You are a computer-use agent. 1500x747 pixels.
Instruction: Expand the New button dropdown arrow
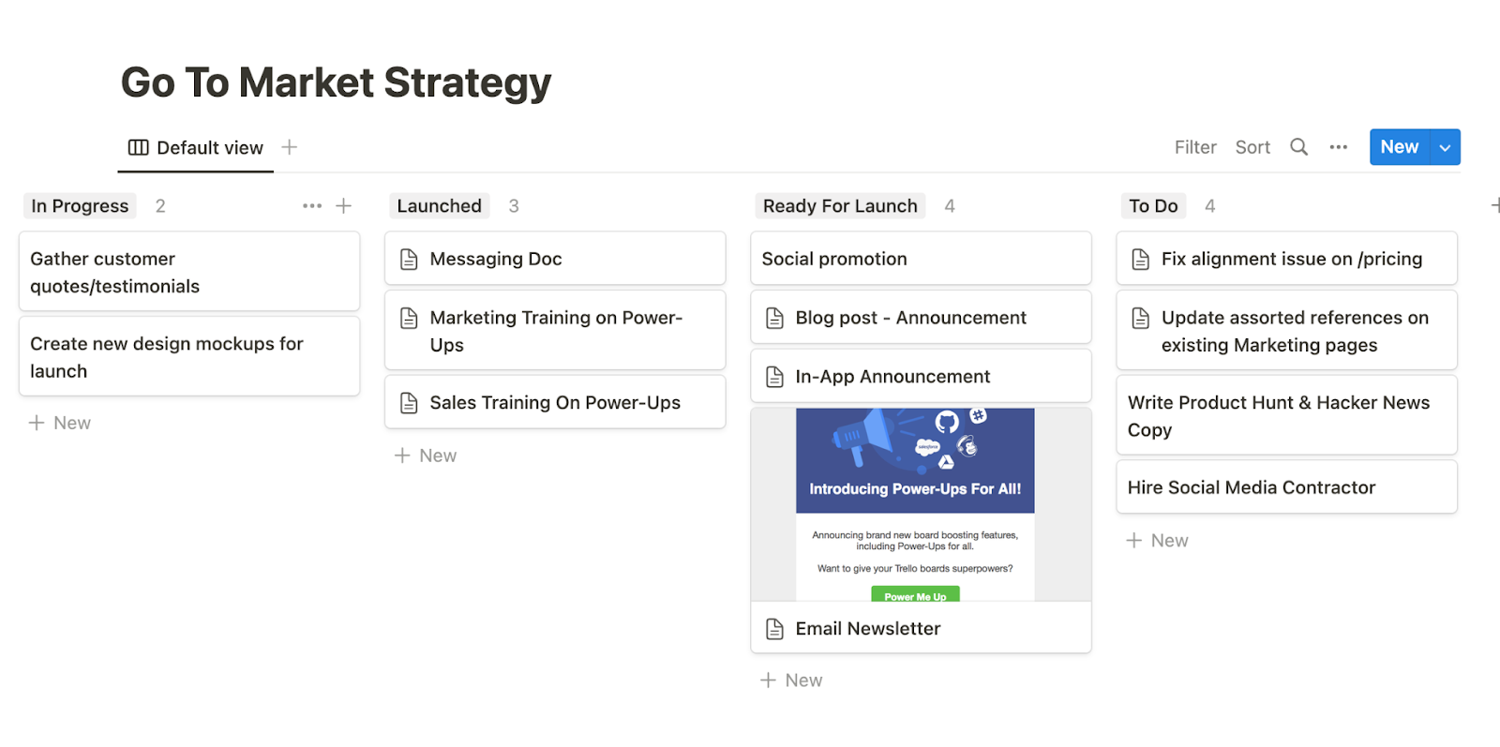1446,147
